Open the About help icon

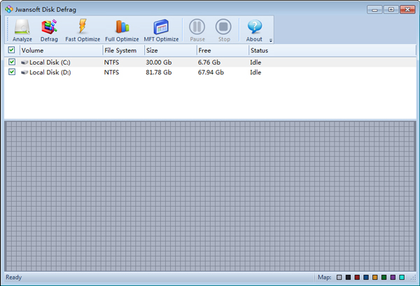coord(254,30)
